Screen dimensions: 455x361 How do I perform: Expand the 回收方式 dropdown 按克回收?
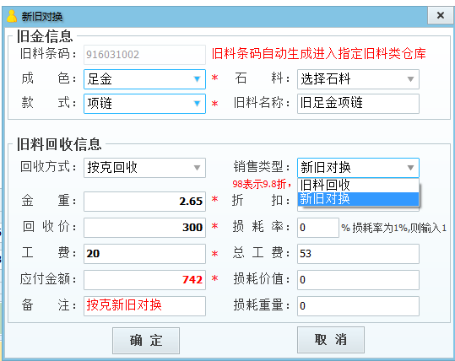click(144, 168)
